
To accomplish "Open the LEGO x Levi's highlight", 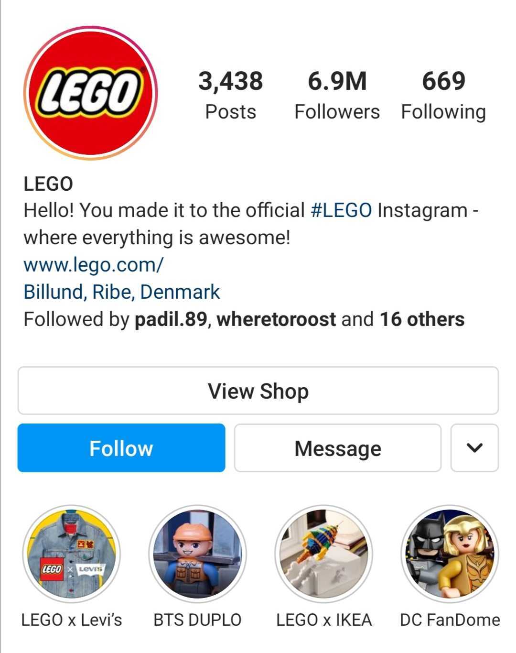I will (x=72, y=554).
